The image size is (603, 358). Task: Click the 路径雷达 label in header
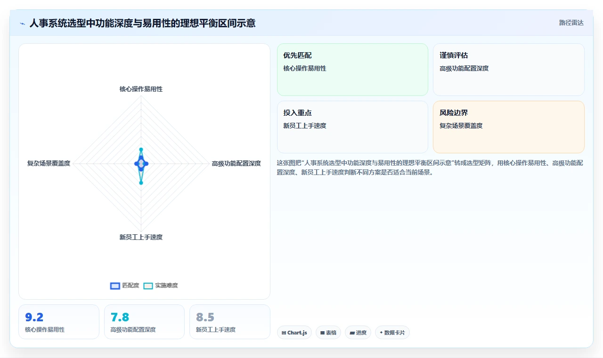(571, 23)
